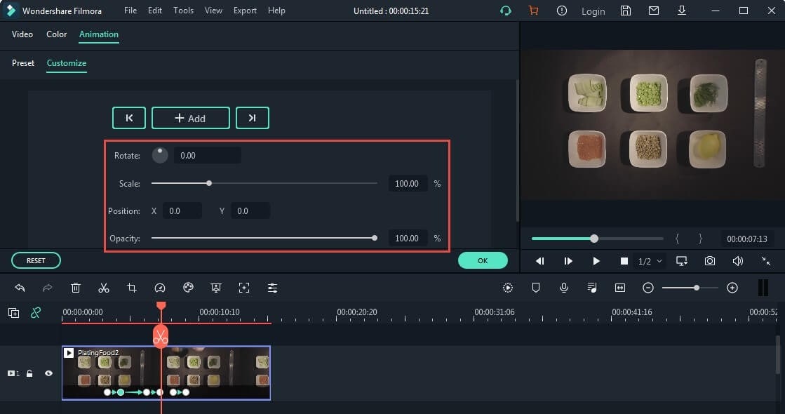Redo the last action
The height and width of the screenshot is (414, 785).
(x=47, y=288)
